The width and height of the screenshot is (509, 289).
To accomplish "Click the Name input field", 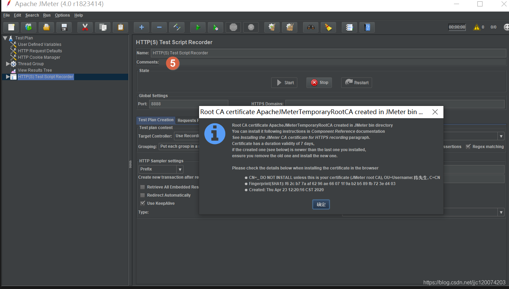I will (328, 53).
